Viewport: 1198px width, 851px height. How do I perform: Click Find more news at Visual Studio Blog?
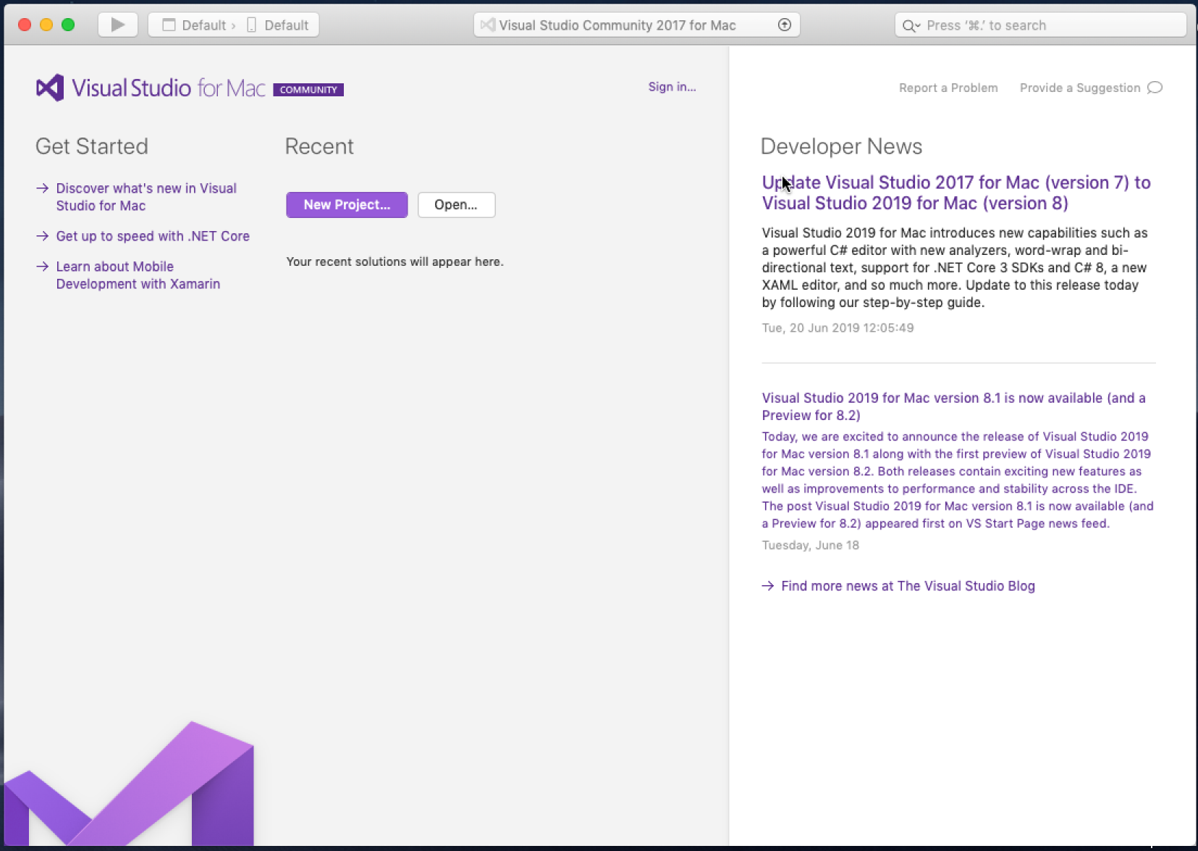click(907, 586)
